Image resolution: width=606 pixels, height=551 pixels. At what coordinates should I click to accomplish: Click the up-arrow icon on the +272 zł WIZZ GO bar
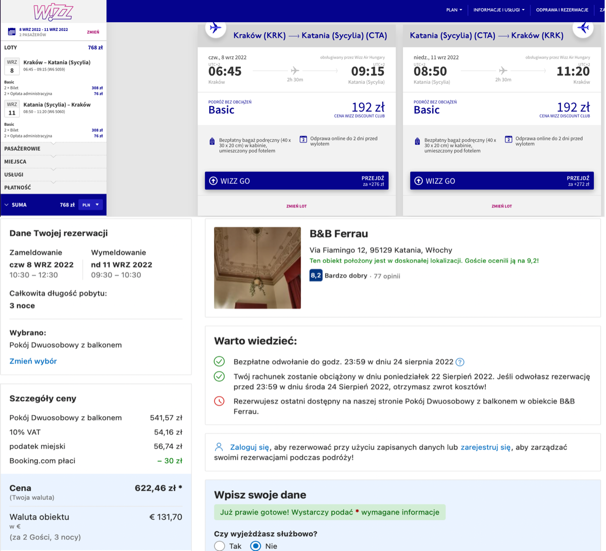point(419,181)
